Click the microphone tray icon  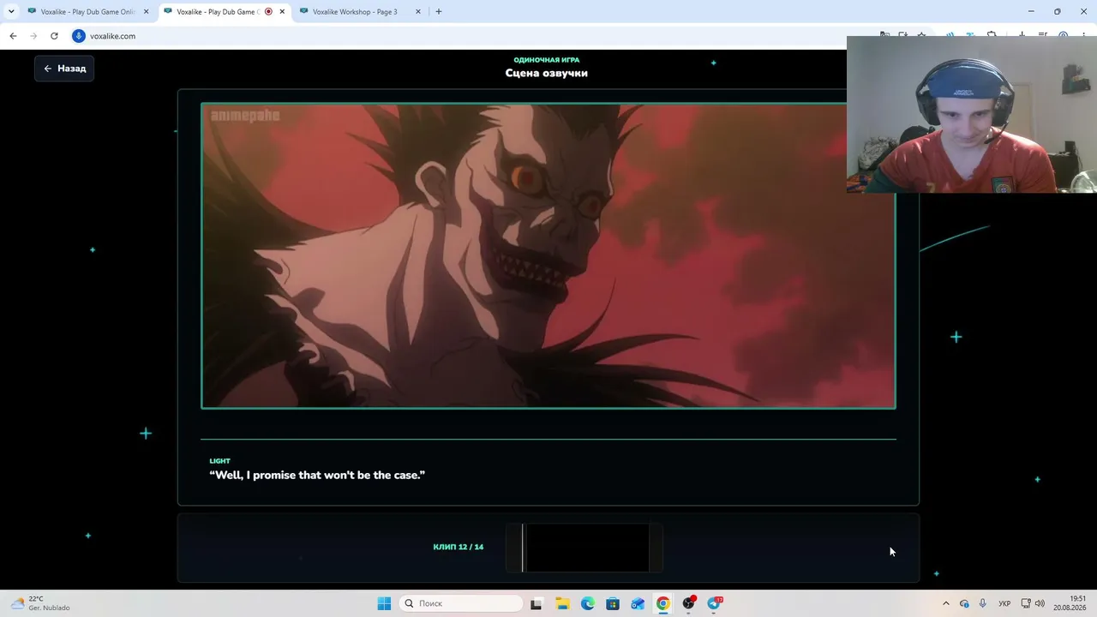click(982, 603)
